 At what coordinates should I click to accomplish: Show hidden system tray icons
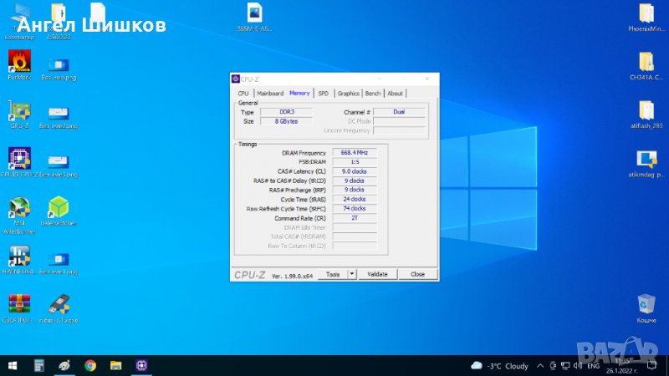click(540, 366)
